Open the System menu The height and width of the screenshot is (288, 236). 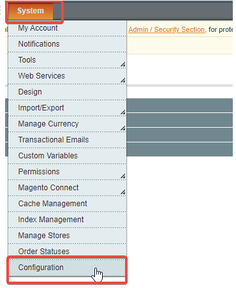[31, 11]
